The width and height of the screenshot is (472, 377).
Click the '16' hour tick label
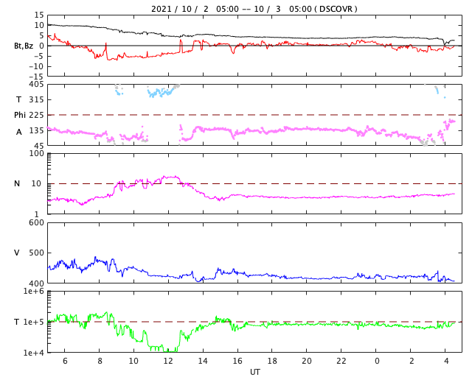click(x=237, y=361)
